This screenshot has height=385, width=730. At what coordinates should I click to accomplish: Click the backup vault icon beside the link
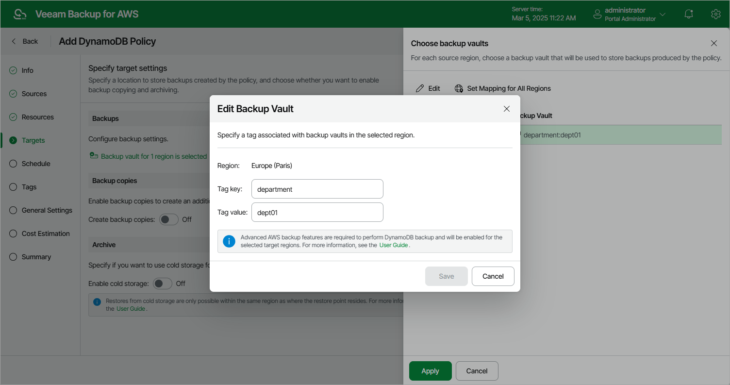pos(94,156)
